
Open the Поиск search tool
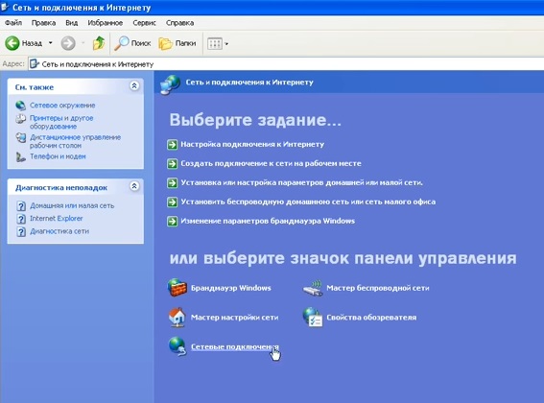(132, 43)
